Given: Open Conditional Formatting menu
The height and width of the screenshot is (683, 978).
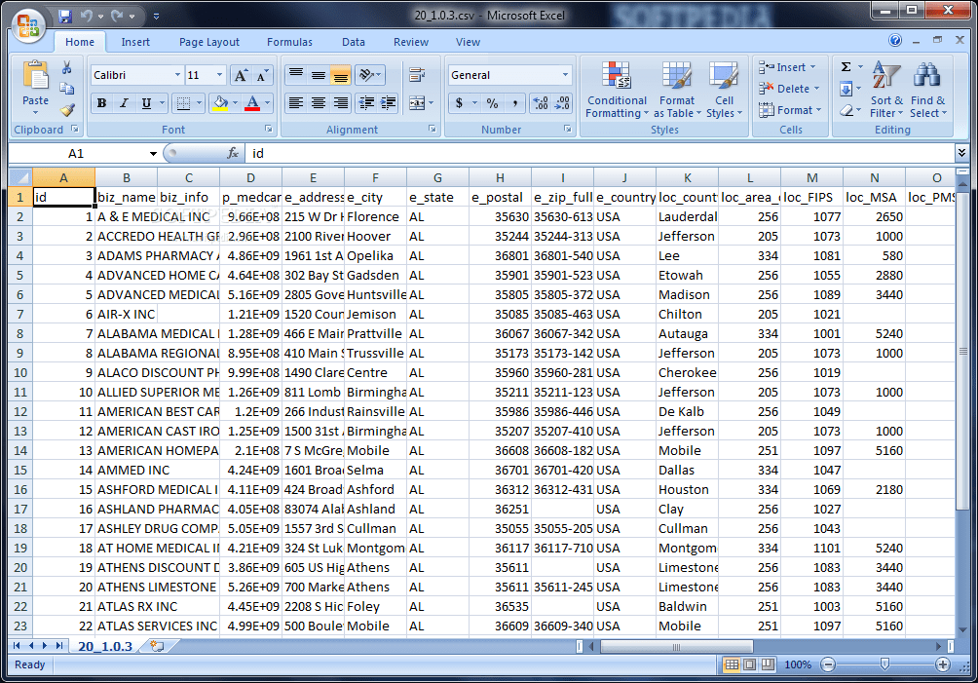Looking at the screenshot, I should click(617, 90).
